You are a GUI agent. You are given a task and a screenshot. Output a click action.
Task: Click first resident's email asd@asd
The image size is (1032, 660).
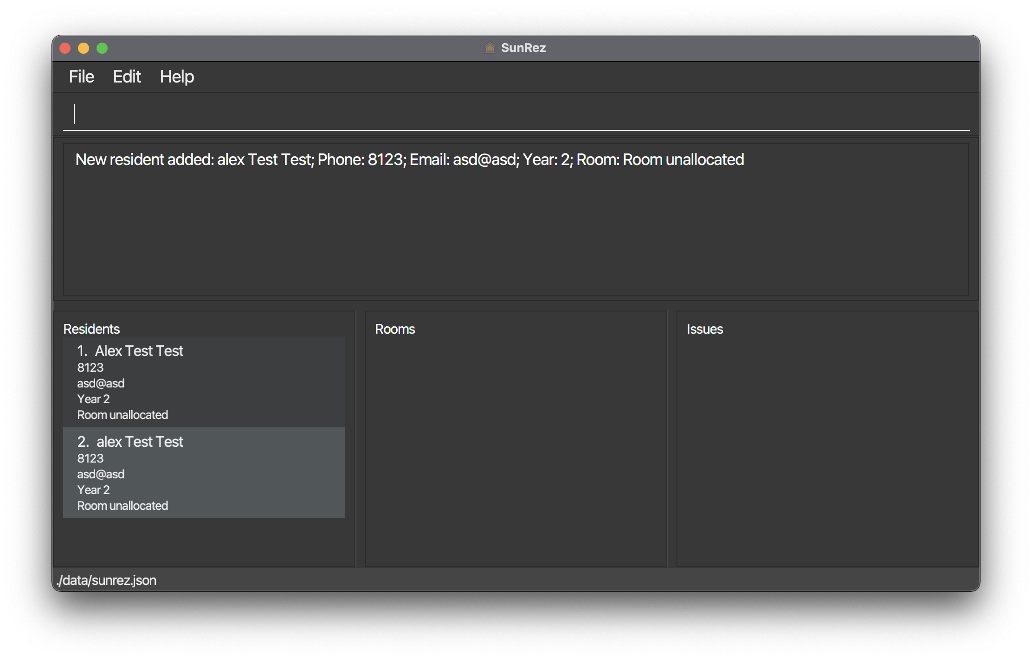point(101,383)
